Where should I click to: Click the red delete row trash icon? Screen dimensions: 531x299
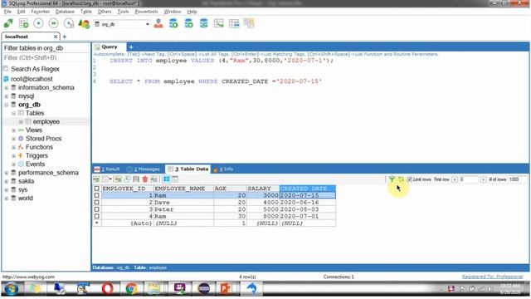(x=145, y=179)
